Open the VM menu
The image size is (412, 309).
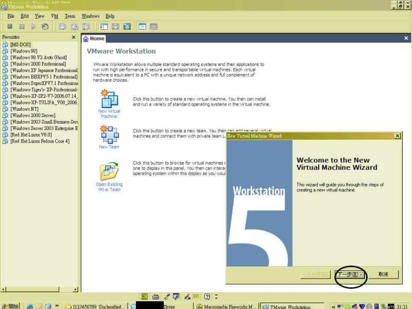coord(55,16)
